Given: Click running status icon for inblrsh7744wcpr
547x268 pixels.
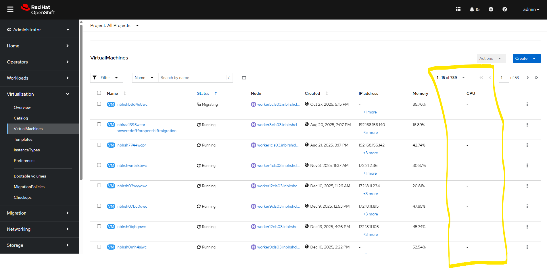Looking at the screenshot, I should (x=199, y=145).
